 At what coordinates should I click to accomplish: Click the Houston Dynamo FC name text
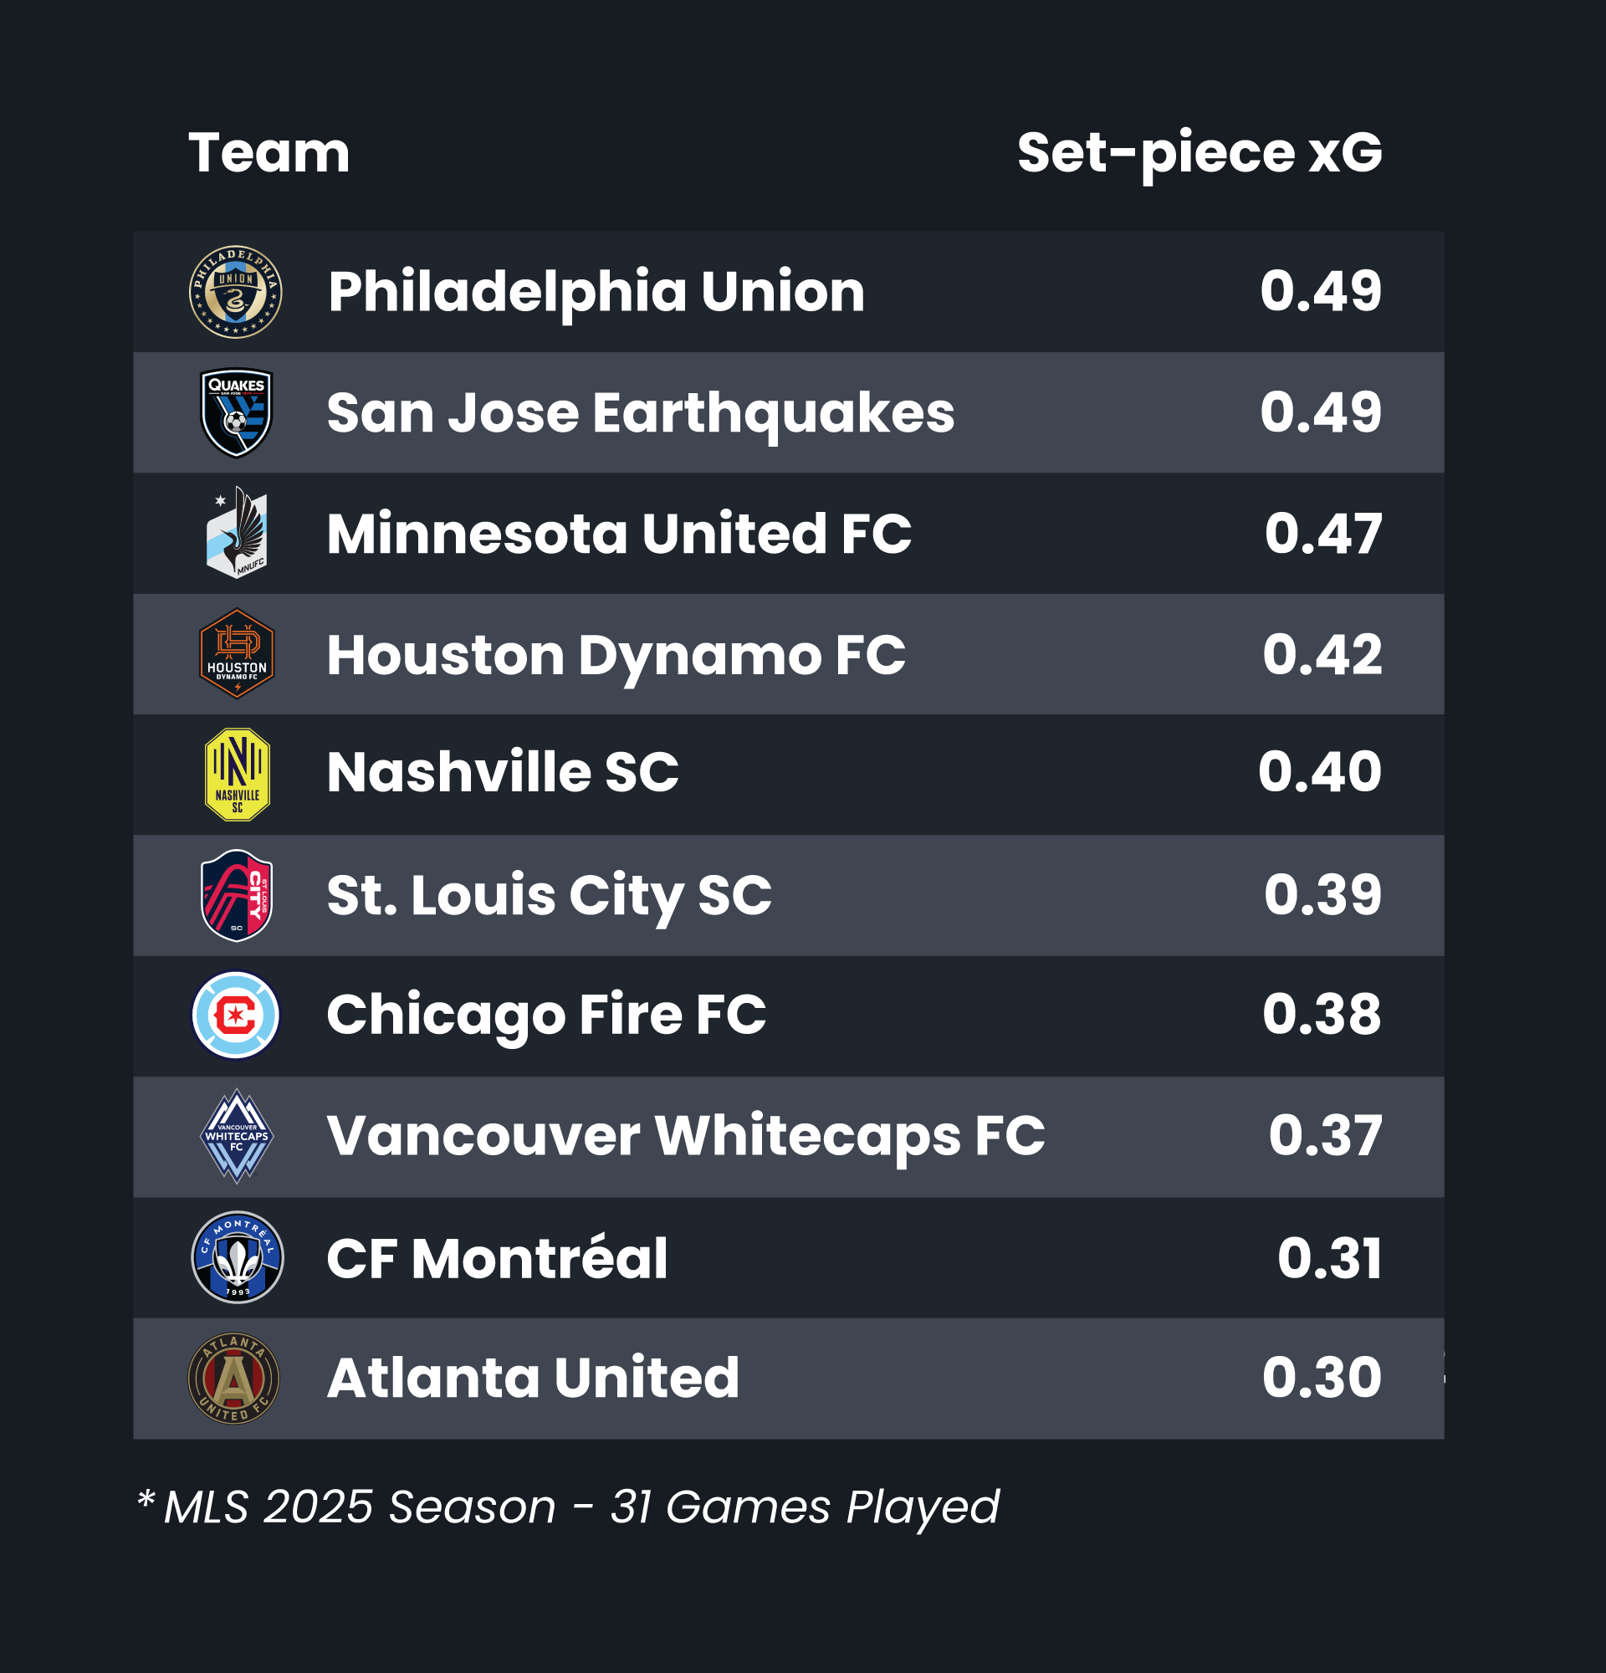pos(616,655)
